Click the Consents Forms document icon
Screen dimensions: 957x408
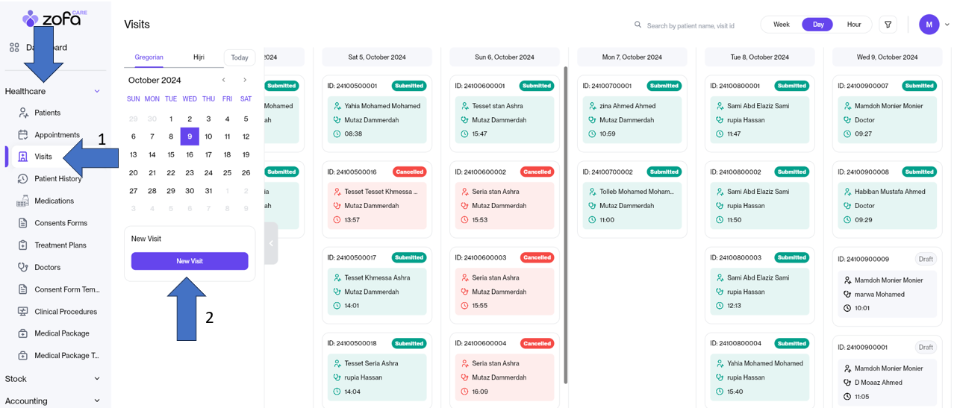pos(23,223)
